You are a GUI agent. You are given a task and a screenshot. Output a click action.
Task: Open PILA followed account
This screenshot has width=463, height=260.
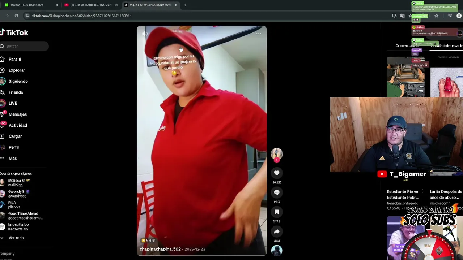tap(14, 205)
